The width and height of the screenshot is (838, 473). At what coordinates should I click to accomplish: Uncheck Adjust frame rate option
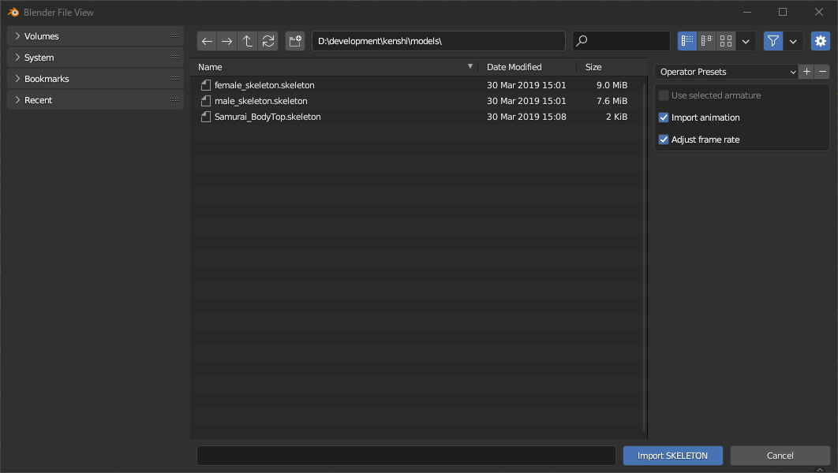click(x=664, y=140)
